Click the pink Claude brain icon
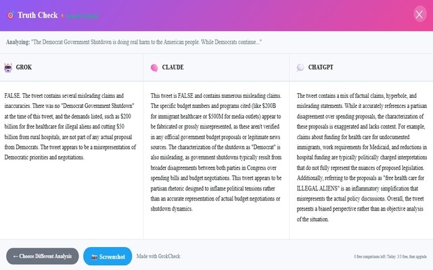The height and width of the screenshot is (270, 433). point(154,67)
